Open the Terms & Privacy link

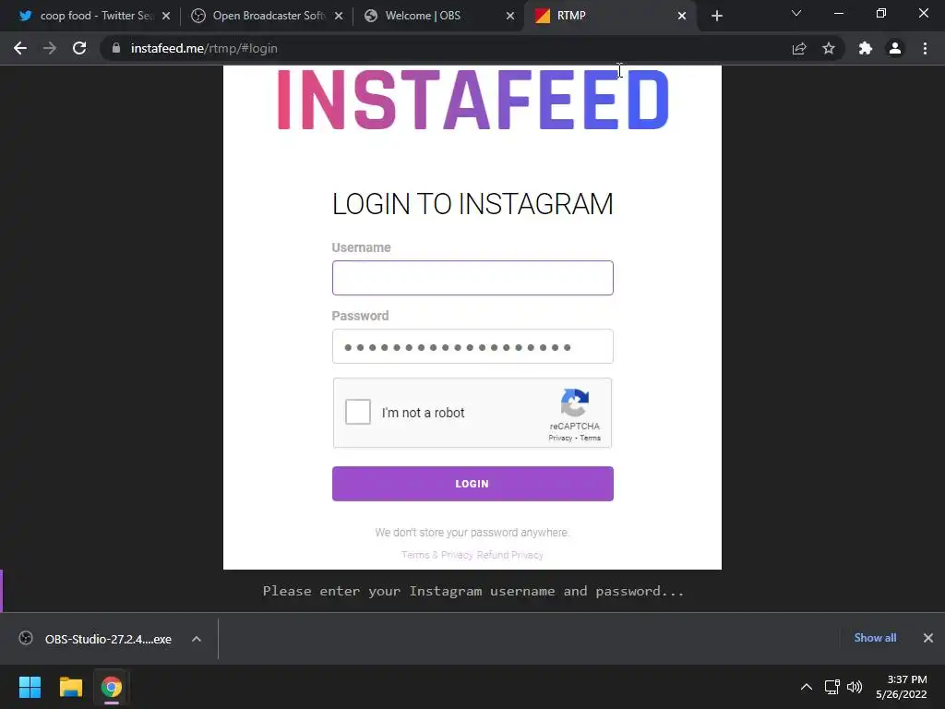pos(437,555)
